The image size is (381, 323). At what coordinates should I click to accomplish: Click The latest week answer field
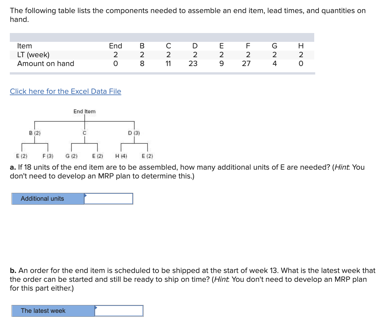tap(119, 311)
